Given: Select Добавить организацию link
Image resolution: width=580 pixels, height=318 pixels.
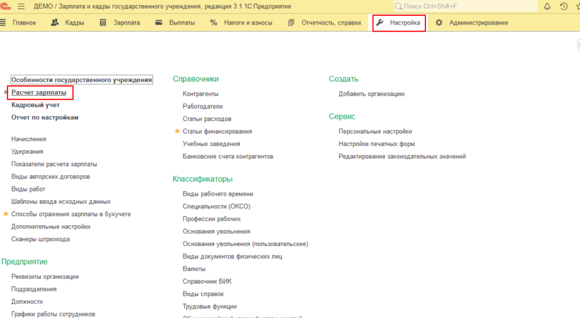Looking at the screenshot, I should [x=372, y=94].
